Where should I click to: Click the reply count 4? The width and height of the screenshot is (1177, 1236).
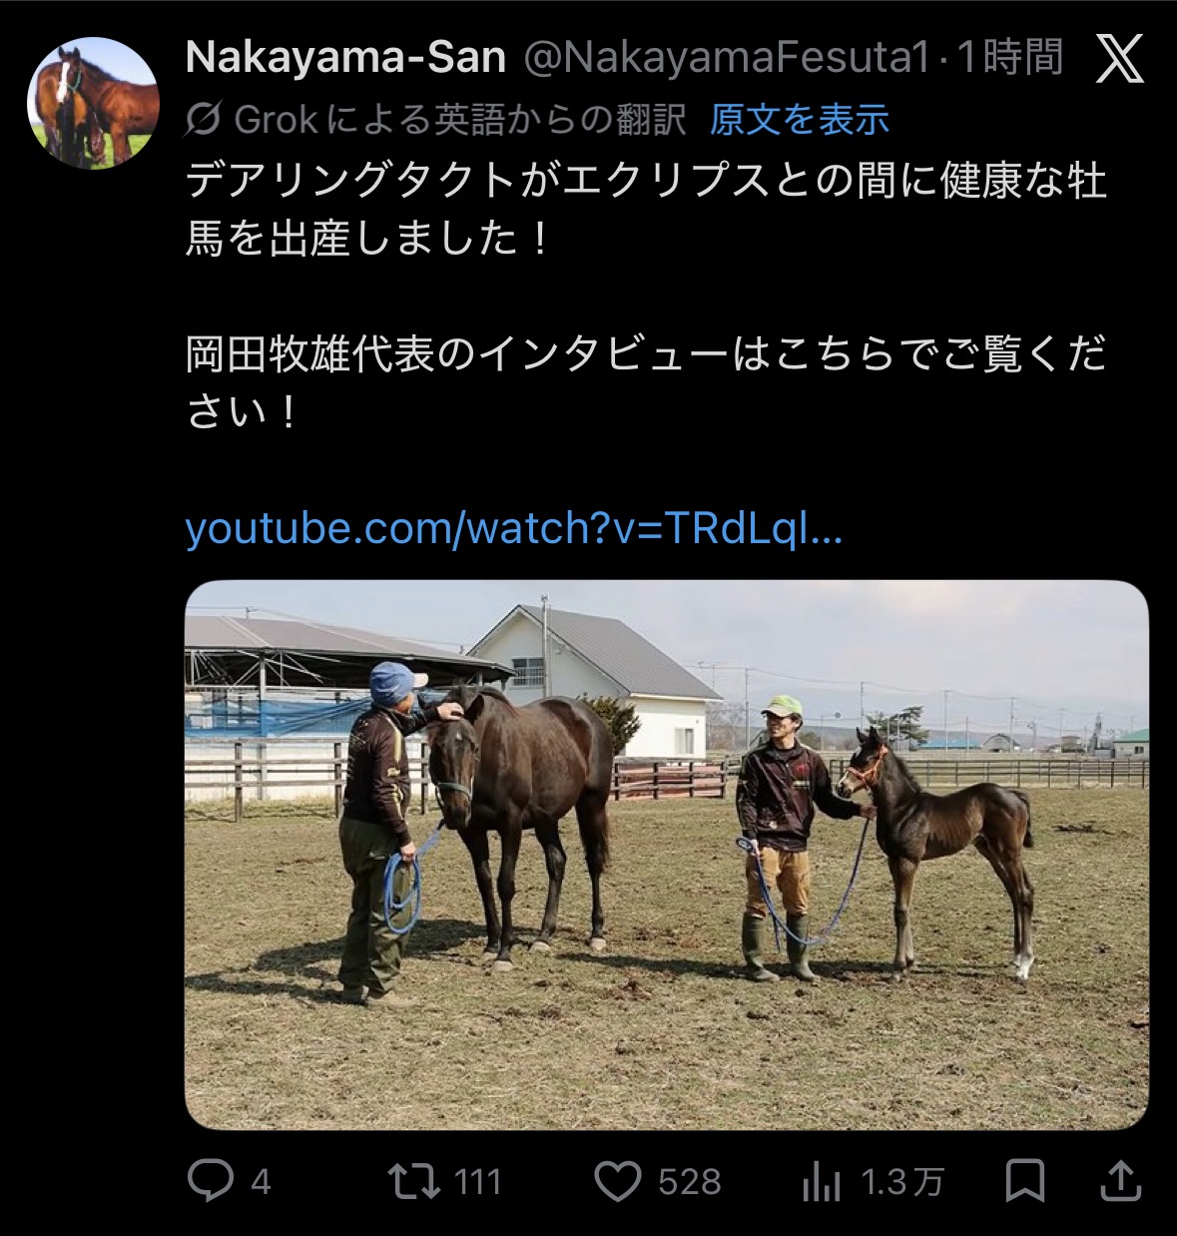261,1183
